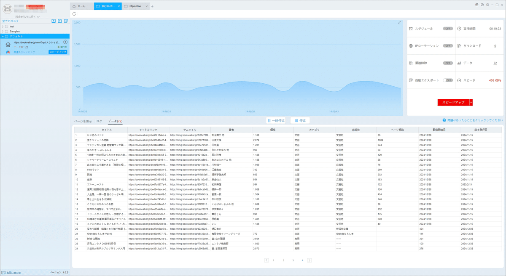This screenshot has width=506, height=276.
Task: Select 全てのタスク heading
Action: (x=9, y=21)
